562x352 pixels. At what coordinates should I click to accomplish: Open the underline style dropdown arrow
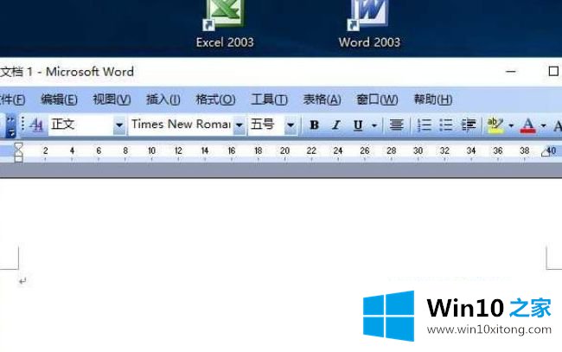pos(374,125)
